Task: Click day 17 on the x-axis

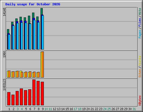Action: click(75, 109)
